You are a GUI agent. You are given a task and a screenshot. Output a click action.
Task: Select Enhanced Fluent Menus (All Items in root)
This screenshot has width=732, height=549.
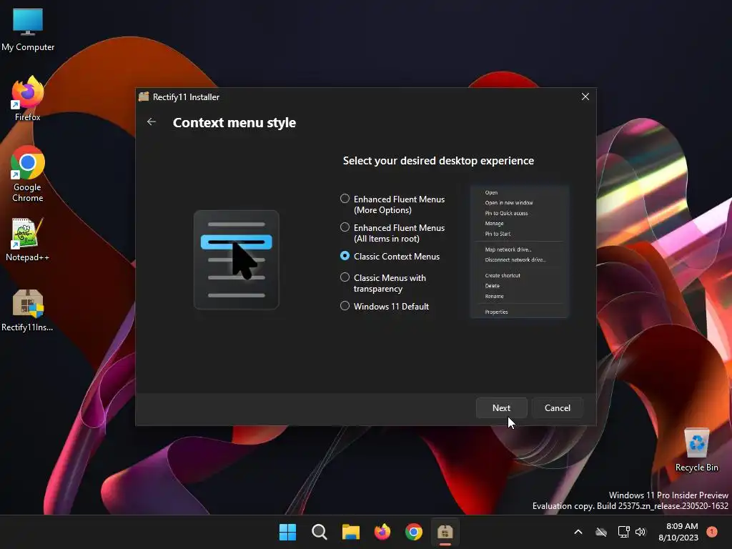tap(392, 233)
